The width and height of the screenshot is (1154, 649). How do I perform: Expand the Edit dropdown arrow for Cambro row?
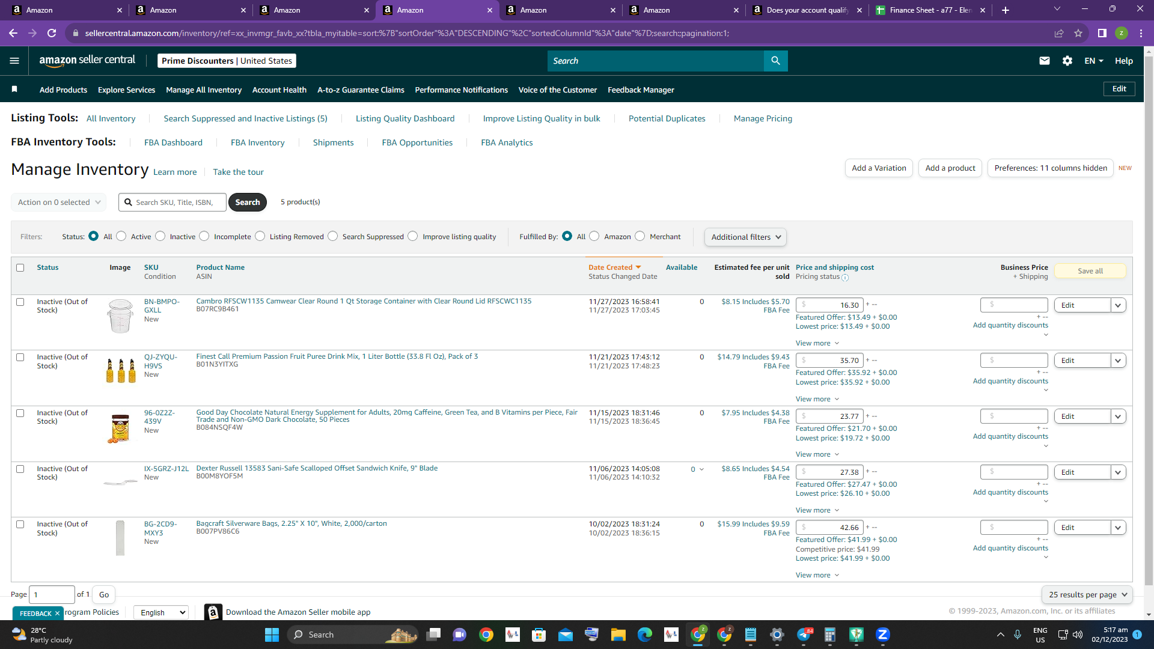(1119, 305)
